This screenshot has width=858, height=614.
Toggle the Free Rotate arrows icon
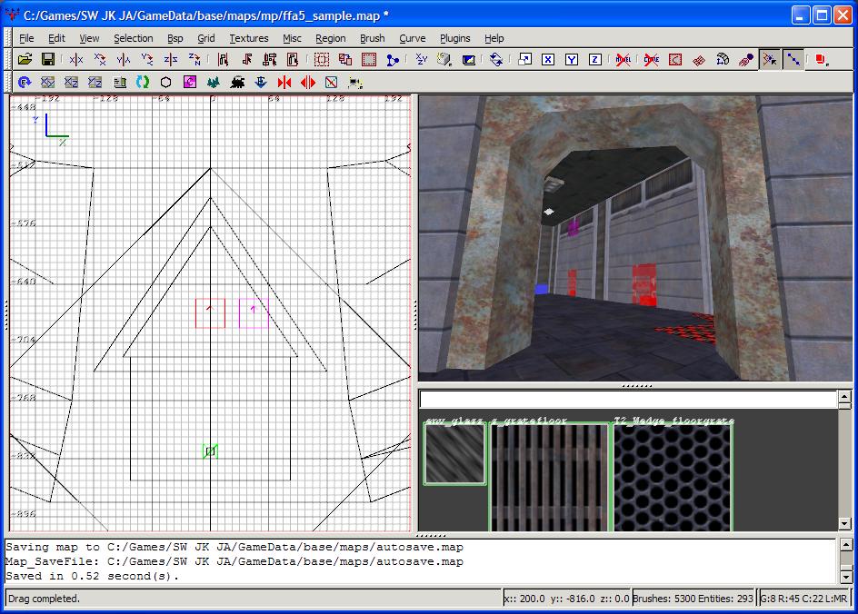tap(496, 59)
